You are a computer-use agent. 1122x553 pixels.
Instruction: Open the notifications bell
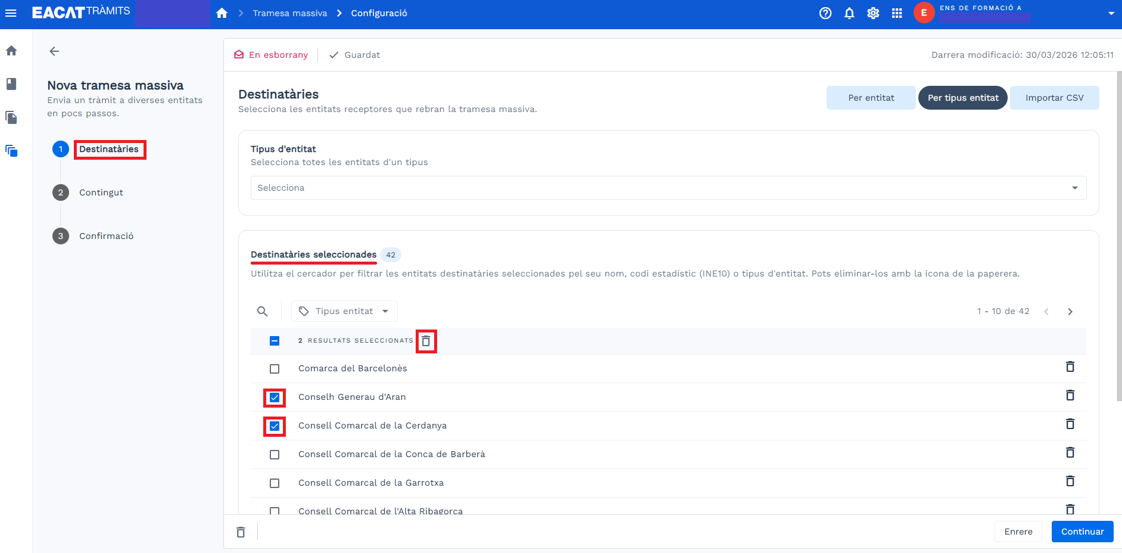point(849,13)
